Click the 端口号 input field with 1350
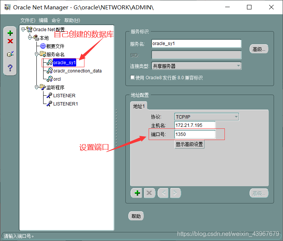The height and width of the screenshot is (241, 283). (x=195, y=134)
